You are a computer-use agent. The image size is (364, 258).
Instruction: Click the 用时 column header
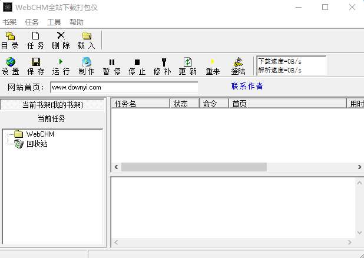[355, 104]
